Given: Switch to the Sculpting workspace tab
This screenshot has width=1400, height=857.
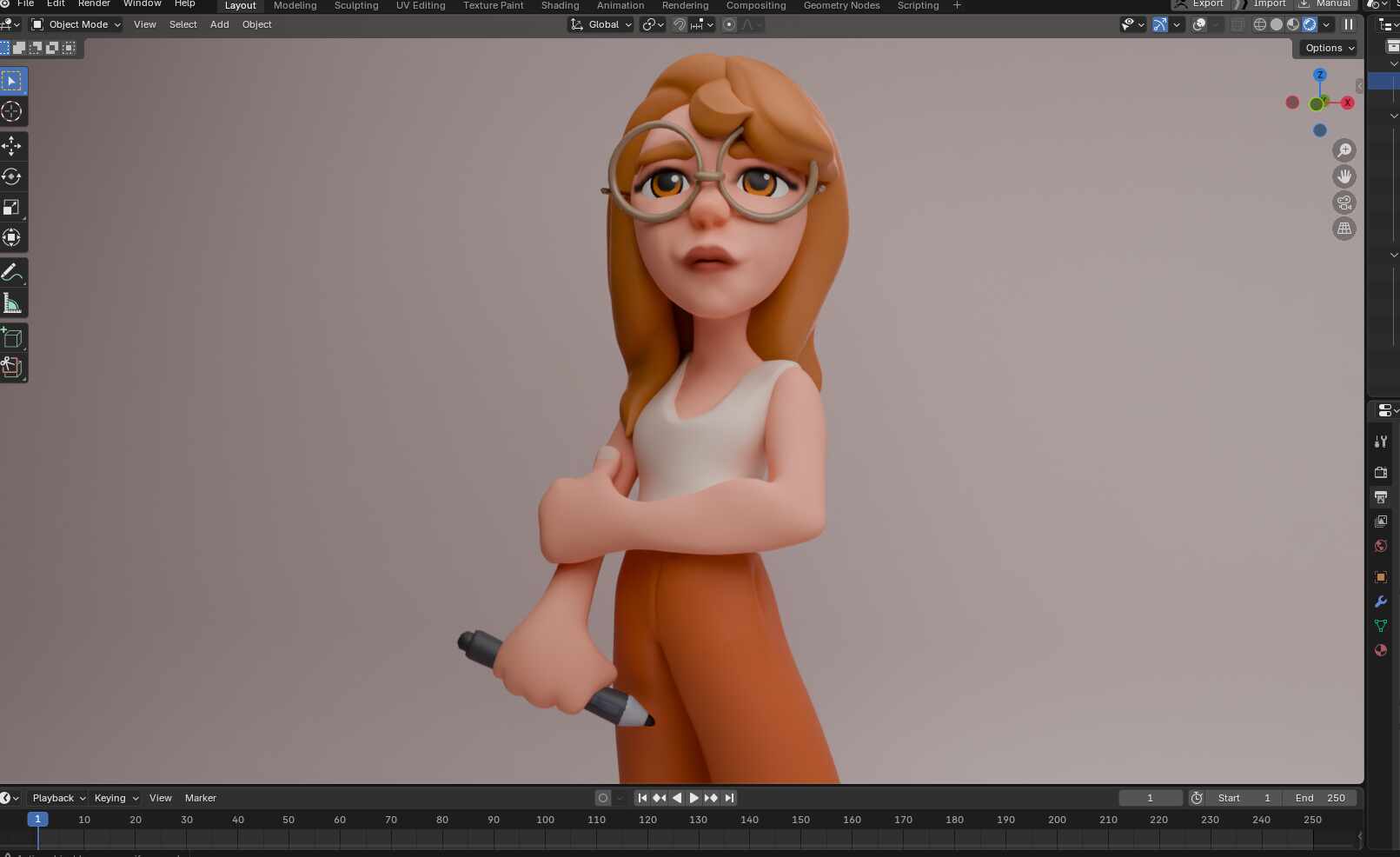Looking at the screenshot, I should [356, 5].
